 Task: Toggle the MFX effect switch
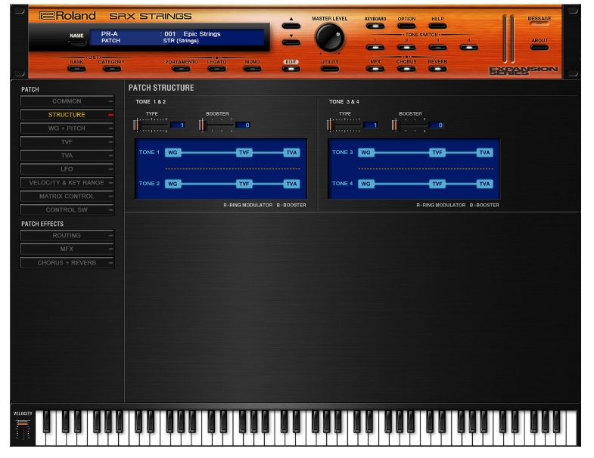coord(375,69)
